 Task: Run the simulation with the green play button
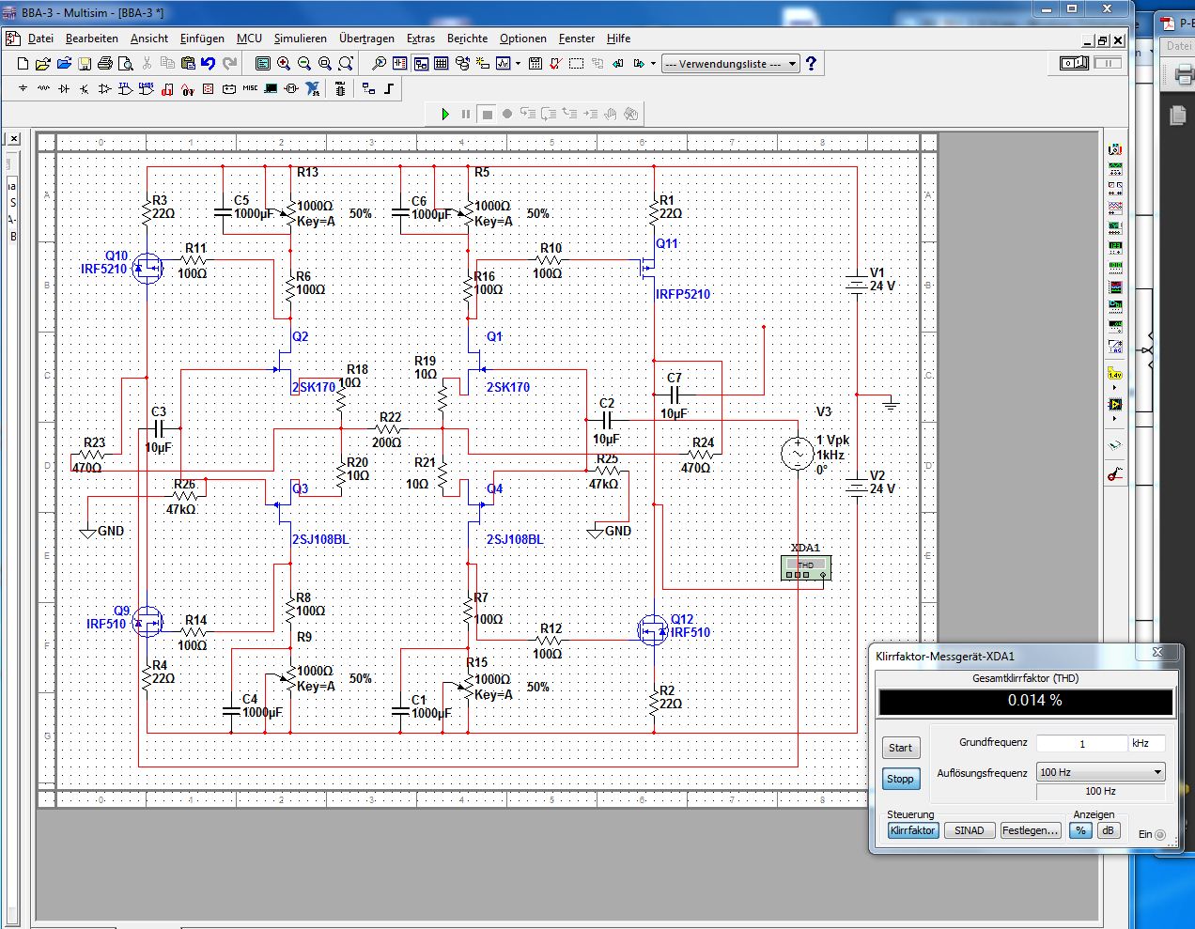[445, 114]
